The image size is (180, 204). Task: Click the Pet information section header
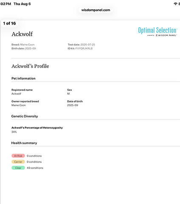pyautogui.click(x=23, y=78)
